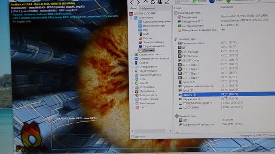Click the Устройства devices icon
Viewport: 275px width, 154px height.
pyautogui.click(x=137, y=87)
